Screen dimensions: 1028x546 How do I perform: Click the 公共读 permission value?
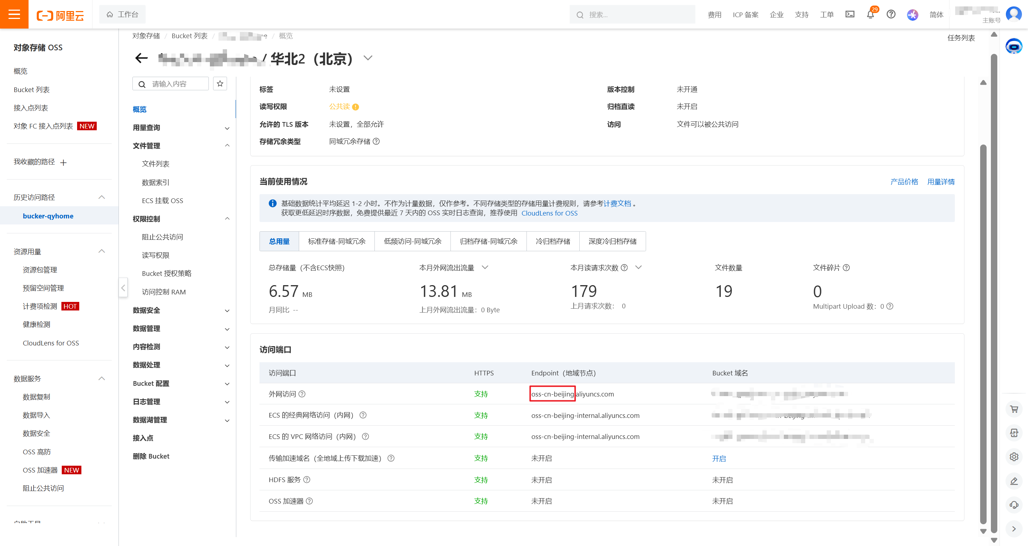tap(339, 107)
